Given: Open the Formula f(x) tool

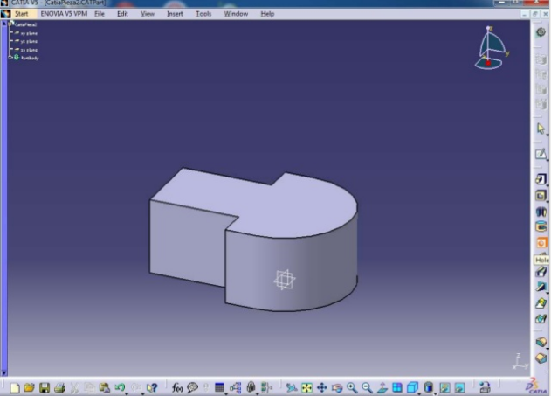Looking at the screenshot, I should point(177,387).
